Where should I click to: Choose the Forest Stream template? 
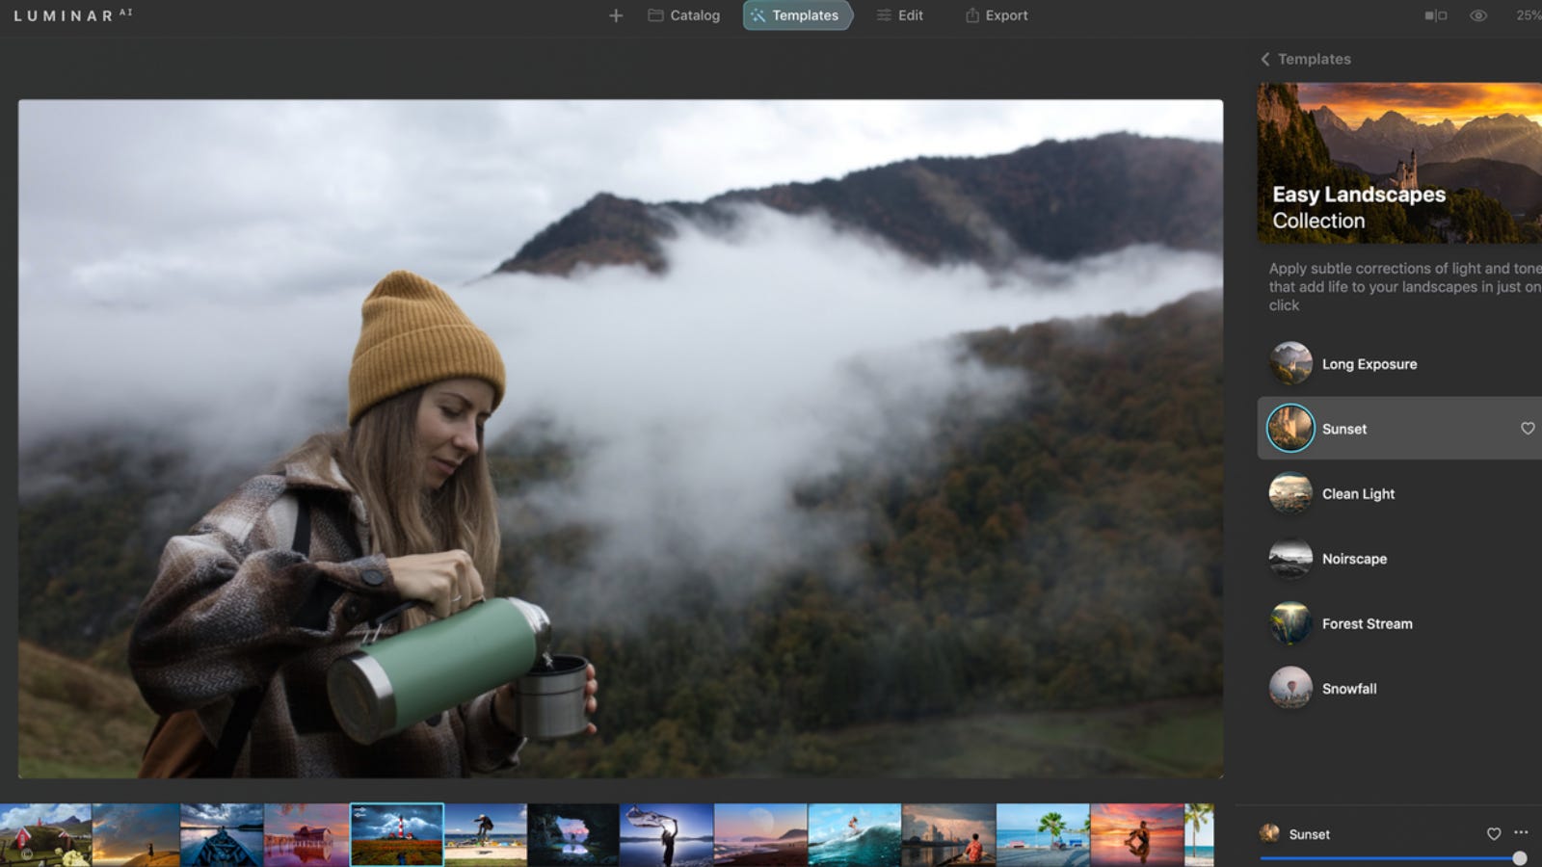[x=1367, y=624]
